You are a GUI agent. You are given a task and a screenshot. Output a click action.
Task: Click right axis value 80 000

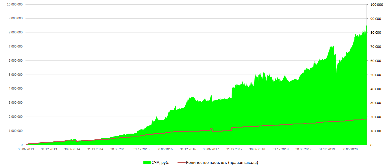[x=375, y=33]
